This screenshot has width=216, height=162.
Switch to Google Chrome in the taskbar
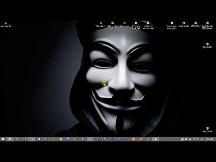click(x=32, y=139)
